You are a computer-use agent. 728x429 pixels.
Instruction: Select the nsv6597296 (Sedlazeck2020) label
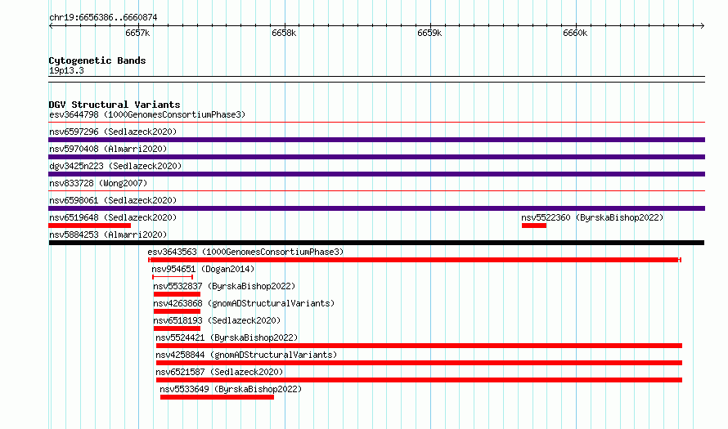(113, 132)
